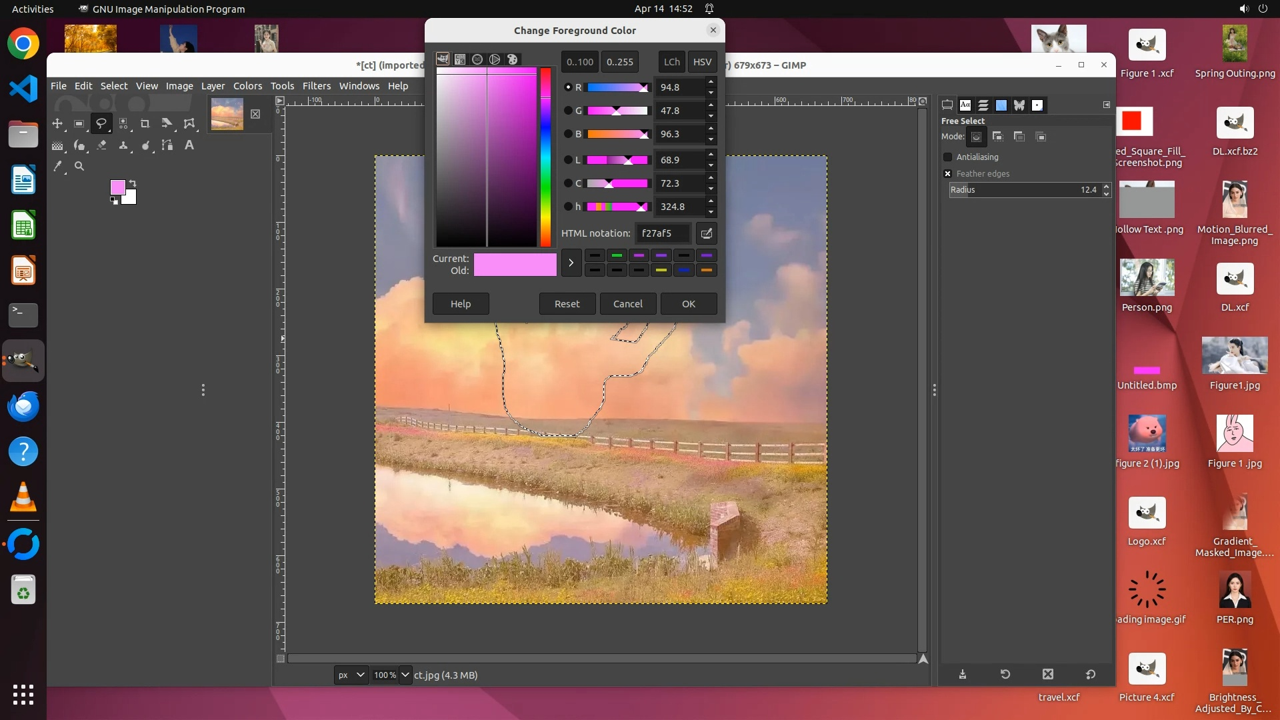Uncheck the Feather edges option
The width and height of the screenshot is (1280, 720).
click(947, 174)
